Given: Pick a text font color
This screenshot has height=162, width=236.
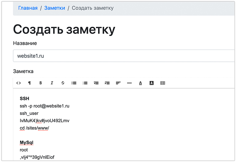Looking at the screenshot, I should click(x=140, y=83).
